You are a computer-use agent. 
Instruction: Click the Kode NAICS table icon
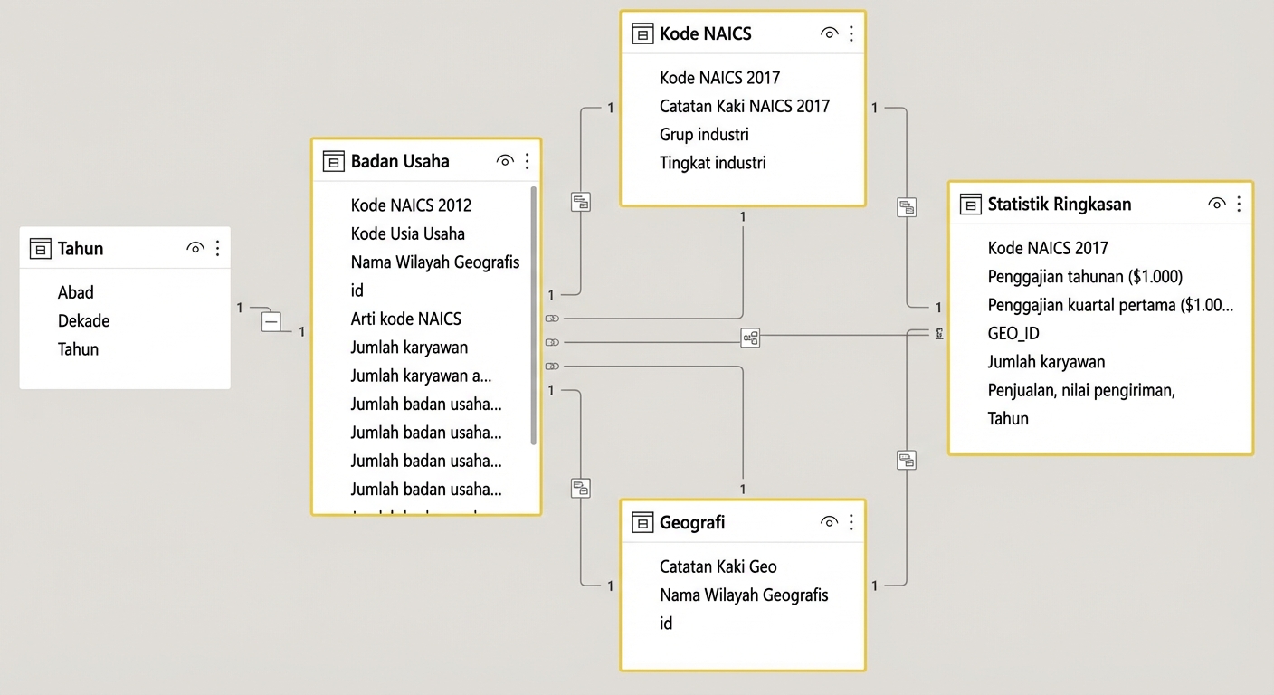pos(642,33)
